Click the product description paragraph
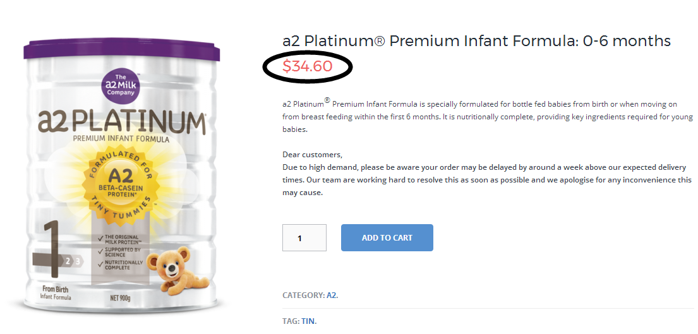The image size is (698, 334). 486,117
